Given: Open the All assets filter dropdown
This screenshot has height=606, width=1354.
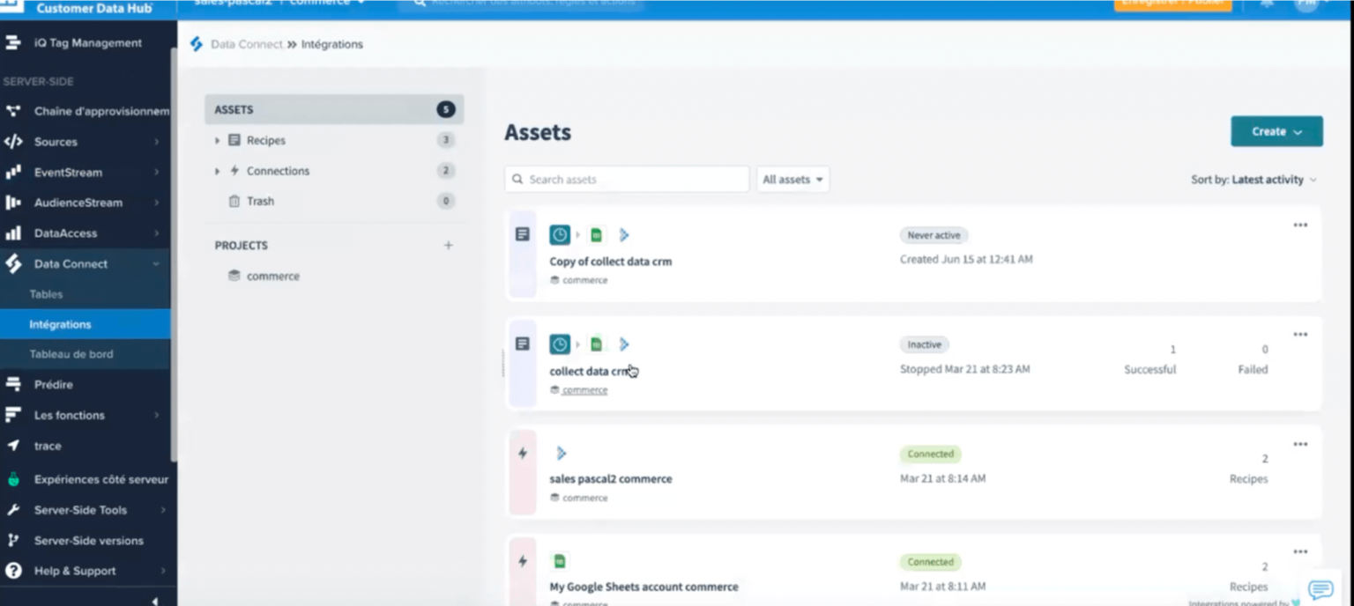Looking at the screenshot, I should pyautogui.click(x=792, y=180).
